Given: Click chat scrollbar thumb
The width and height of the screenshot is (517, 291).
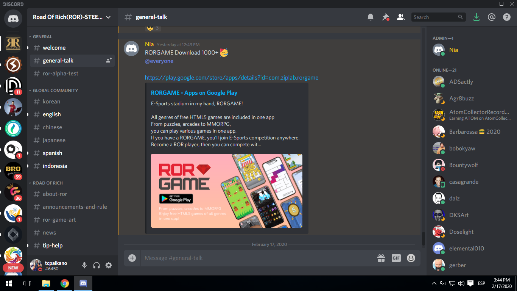Looking at the screenshot, I should 423,239.
